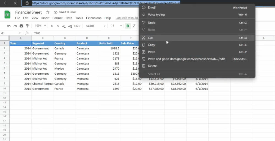Screen dimensions: 275x141
Task: Open the File menu
Action: [x=17, y=18]
